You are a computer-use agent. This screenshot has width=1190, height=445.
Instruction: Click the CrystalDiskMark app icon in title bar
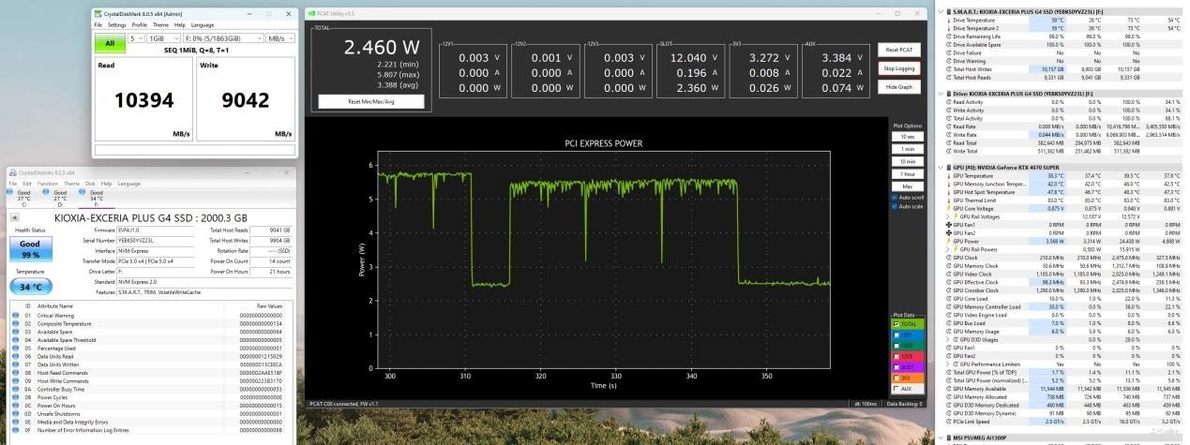[97, 13]
